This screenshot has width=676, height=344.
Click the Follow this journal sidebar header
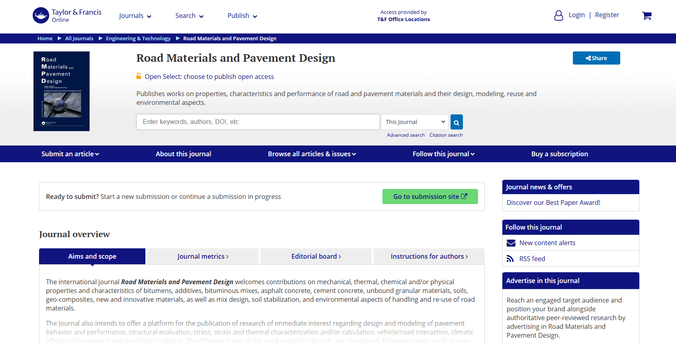point(570,227)
